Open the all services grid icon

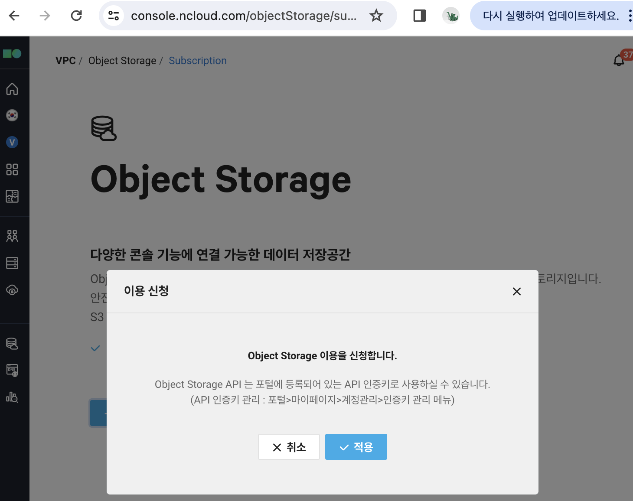12,169
